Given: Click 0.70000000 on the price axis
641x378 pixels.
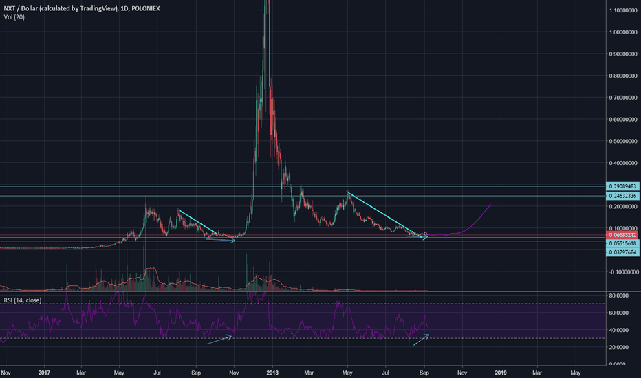Looking at the screenshot, I should click(623, 98).
